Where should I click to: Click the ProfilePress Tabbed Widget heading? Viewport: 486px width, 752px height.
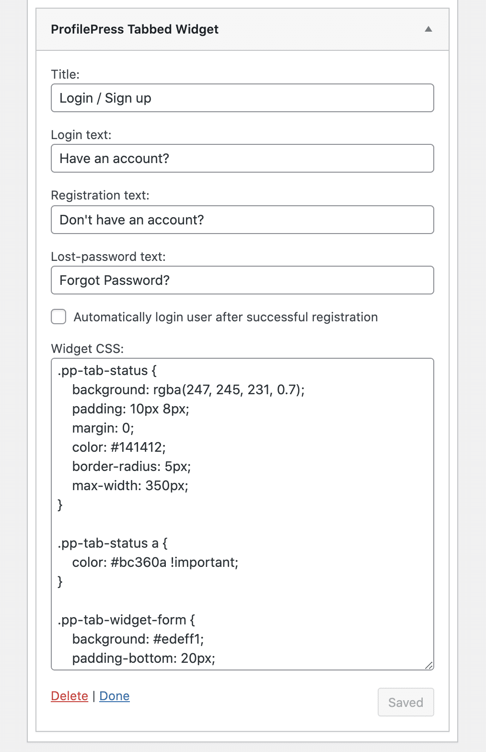pyautogui.click(x=135, y=29)
